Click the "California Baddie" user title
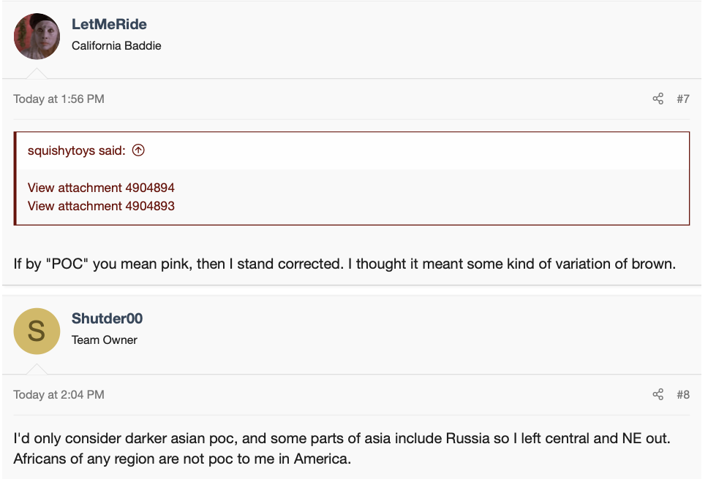The width and height of the screenshot is (708, 479). pyautogui.click(x=116, y=45)
